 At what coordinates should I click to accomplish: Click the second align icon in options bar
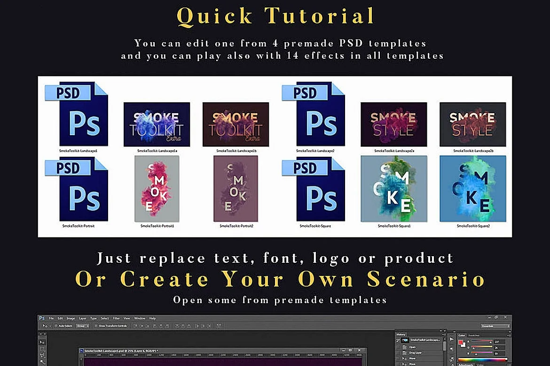[141, 326]
